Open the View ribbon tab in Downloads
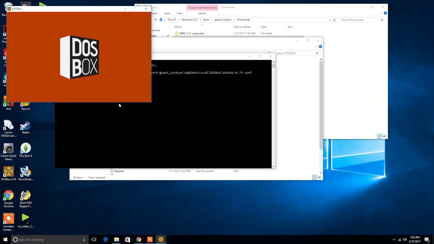This screenshot has height=244, width=434. coord(179,13)
